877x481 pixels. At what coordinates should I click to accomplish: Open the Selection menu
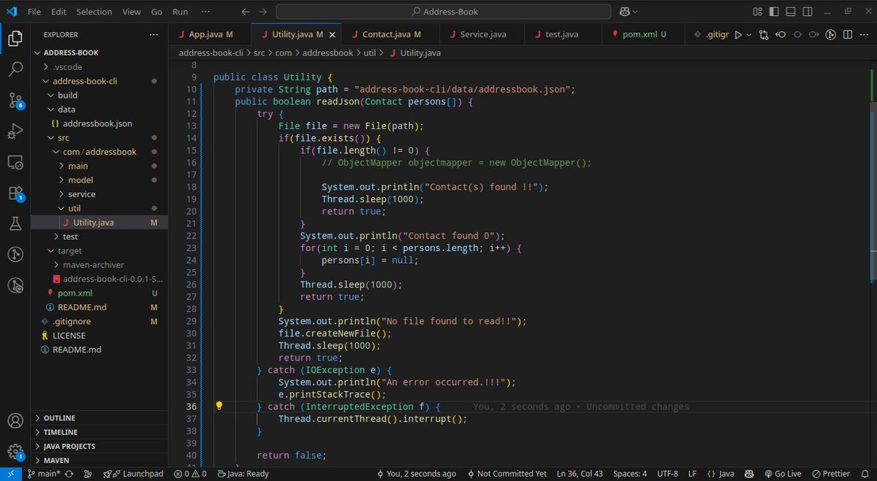(94, 12)
